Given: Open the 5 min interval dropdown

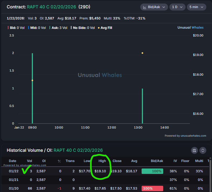Looking at the screenshot, I should [x=196, y=7].
